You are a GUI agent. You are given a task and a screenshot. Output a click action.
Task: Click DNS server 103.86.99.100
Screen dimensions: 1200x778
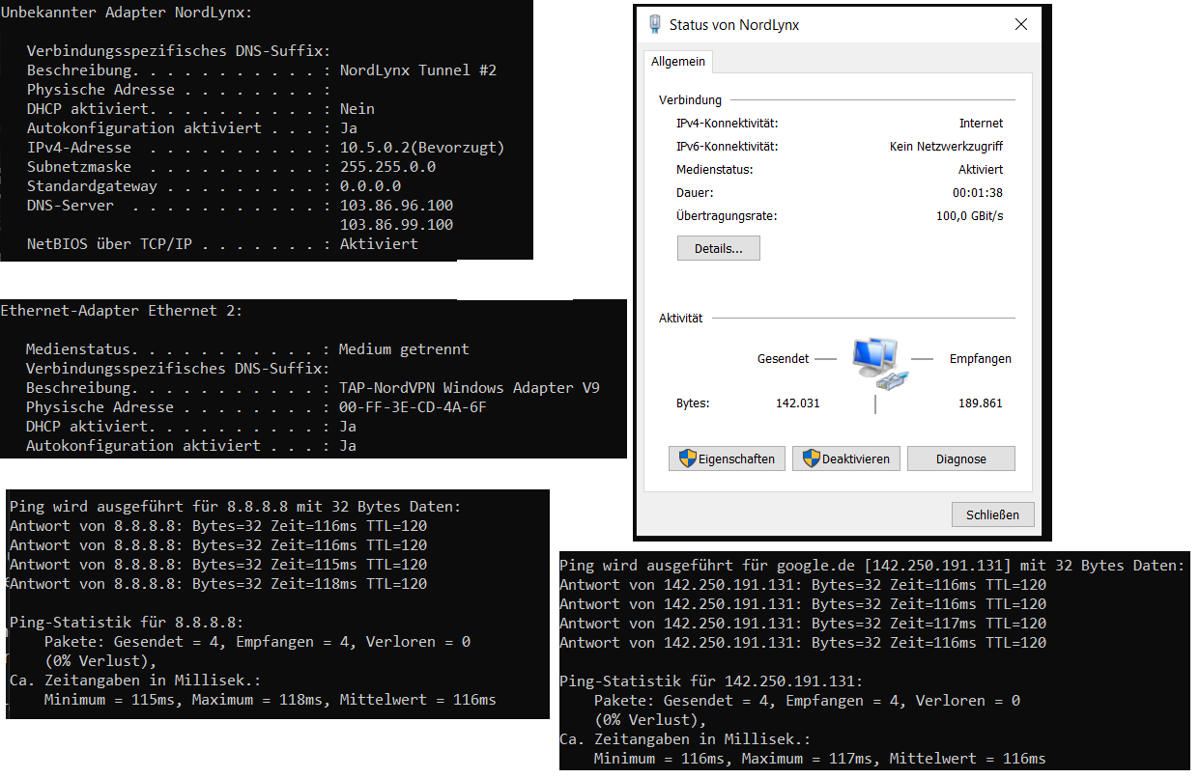coord(396,225)
